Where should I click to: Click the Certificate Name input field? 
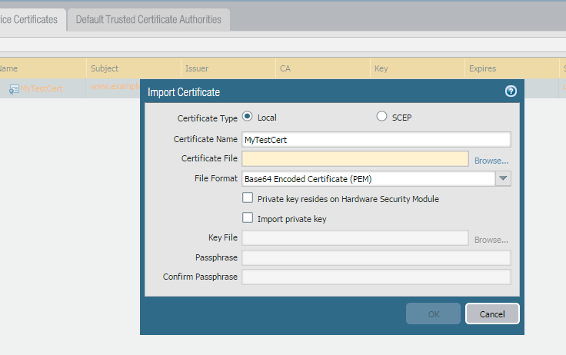click(376, 139)
